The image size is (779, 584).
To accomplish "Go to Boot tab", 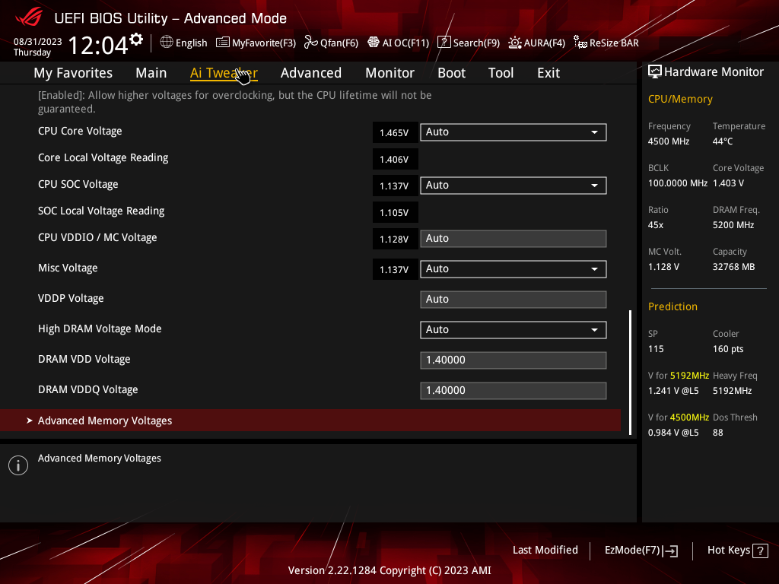I will click(452, 72).
